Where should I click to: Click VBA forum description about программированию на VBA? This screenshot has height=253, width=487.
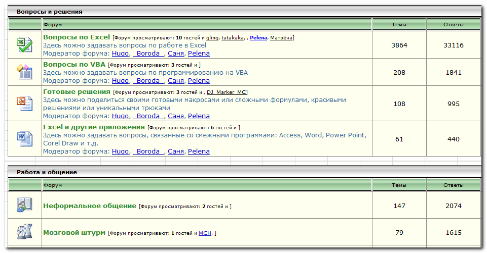click(x=145, y=72)
